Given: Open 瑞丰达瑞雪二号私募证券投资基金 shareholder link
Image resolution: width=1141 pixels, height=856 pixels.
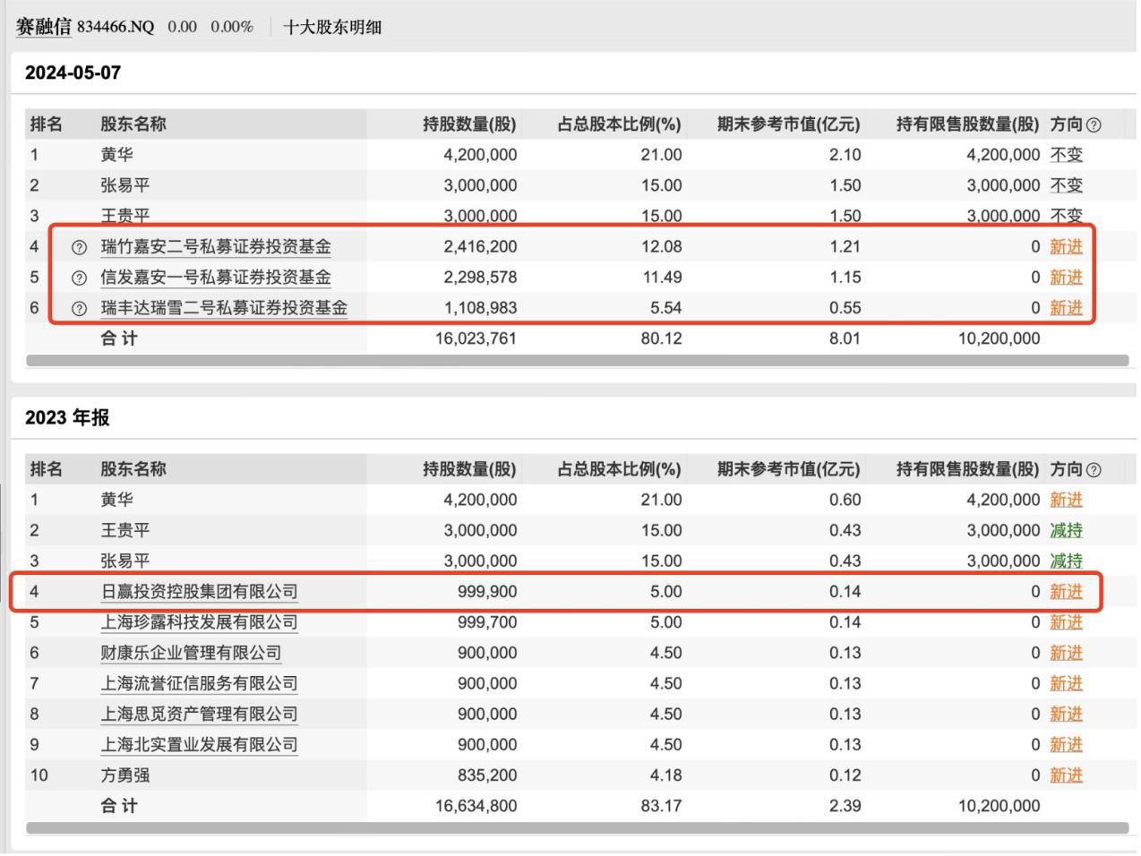Looking at the screenshot, I should click(224, 307).
